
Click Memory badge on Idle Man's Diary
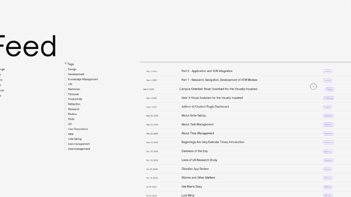click(328, 187)
